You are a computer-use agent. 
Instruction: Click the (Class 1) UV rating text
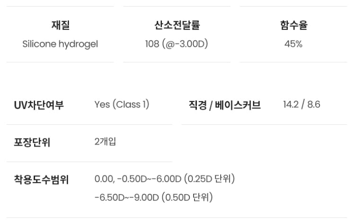(131, 104)
